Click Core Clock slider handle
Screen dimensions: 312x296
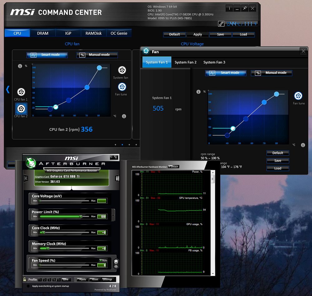pyautogui.click(x=44, y=233)
